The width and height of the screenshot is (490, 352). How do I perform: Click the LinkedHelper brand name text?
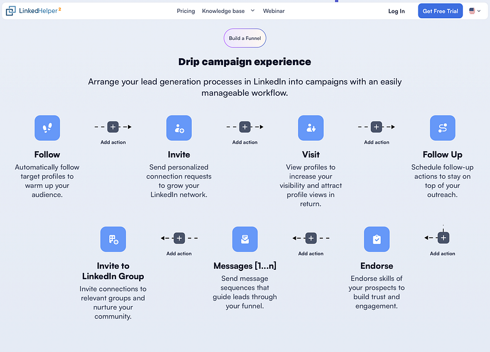pos(40,11)
